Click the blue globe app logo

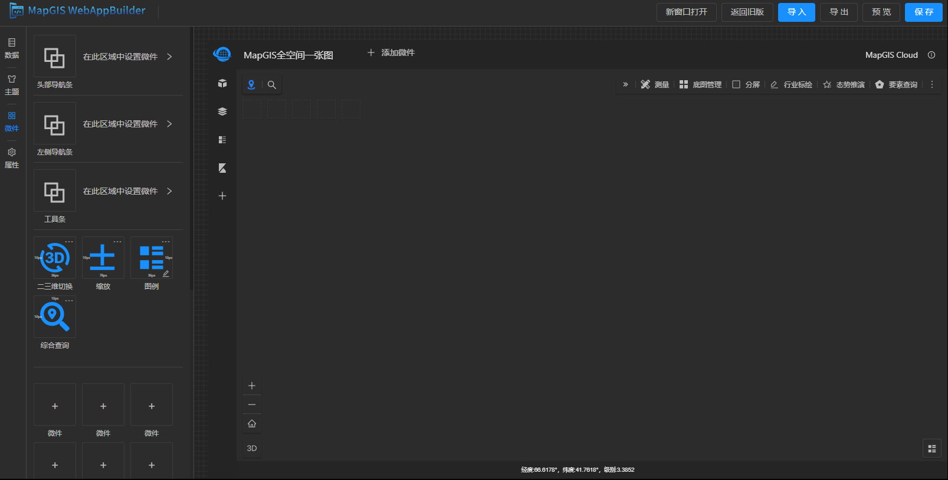[222, 54]
